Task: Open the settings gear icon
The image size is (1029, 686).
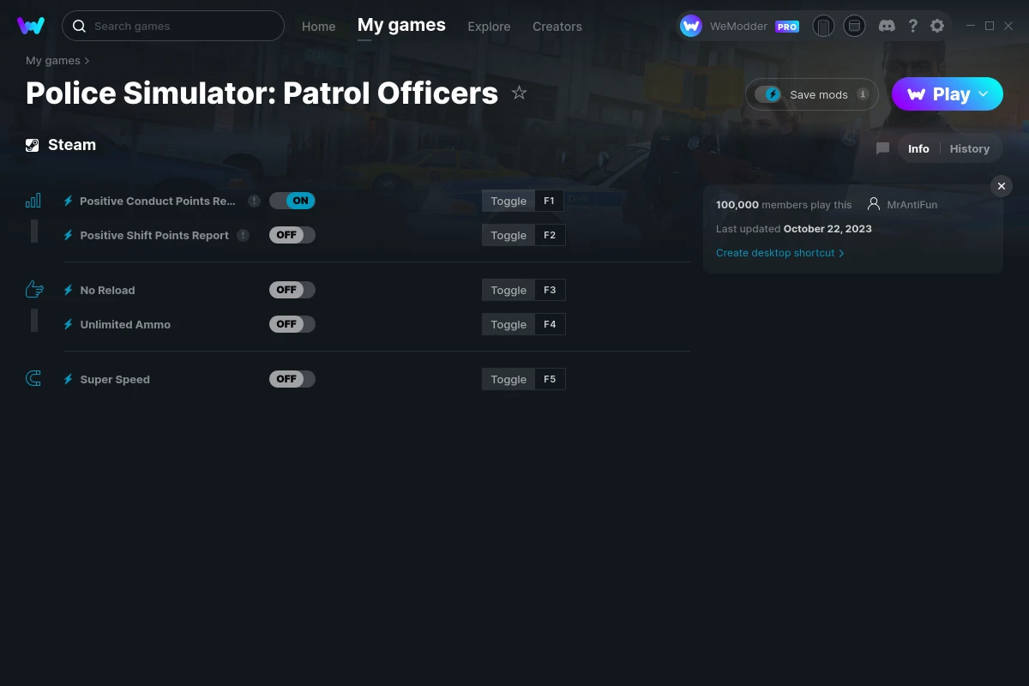Action: 937,26
